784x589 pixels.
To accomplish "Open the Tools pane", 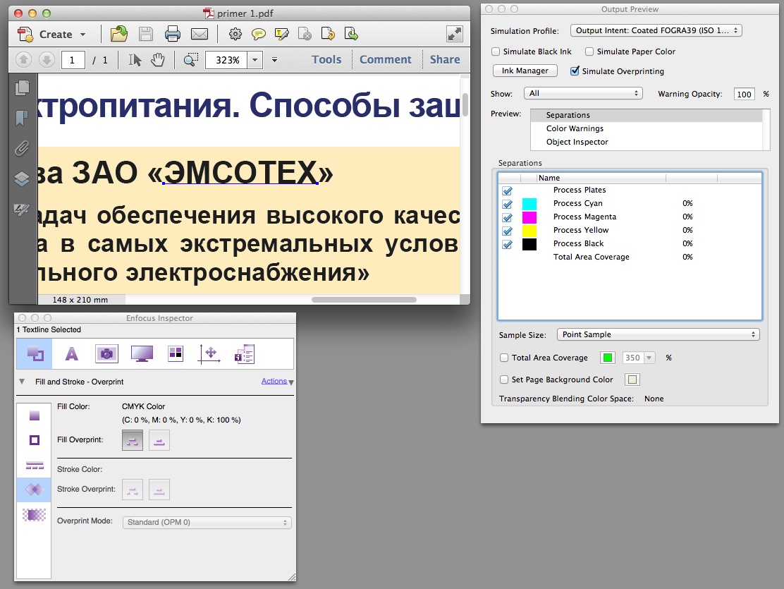I will point(326,59).
